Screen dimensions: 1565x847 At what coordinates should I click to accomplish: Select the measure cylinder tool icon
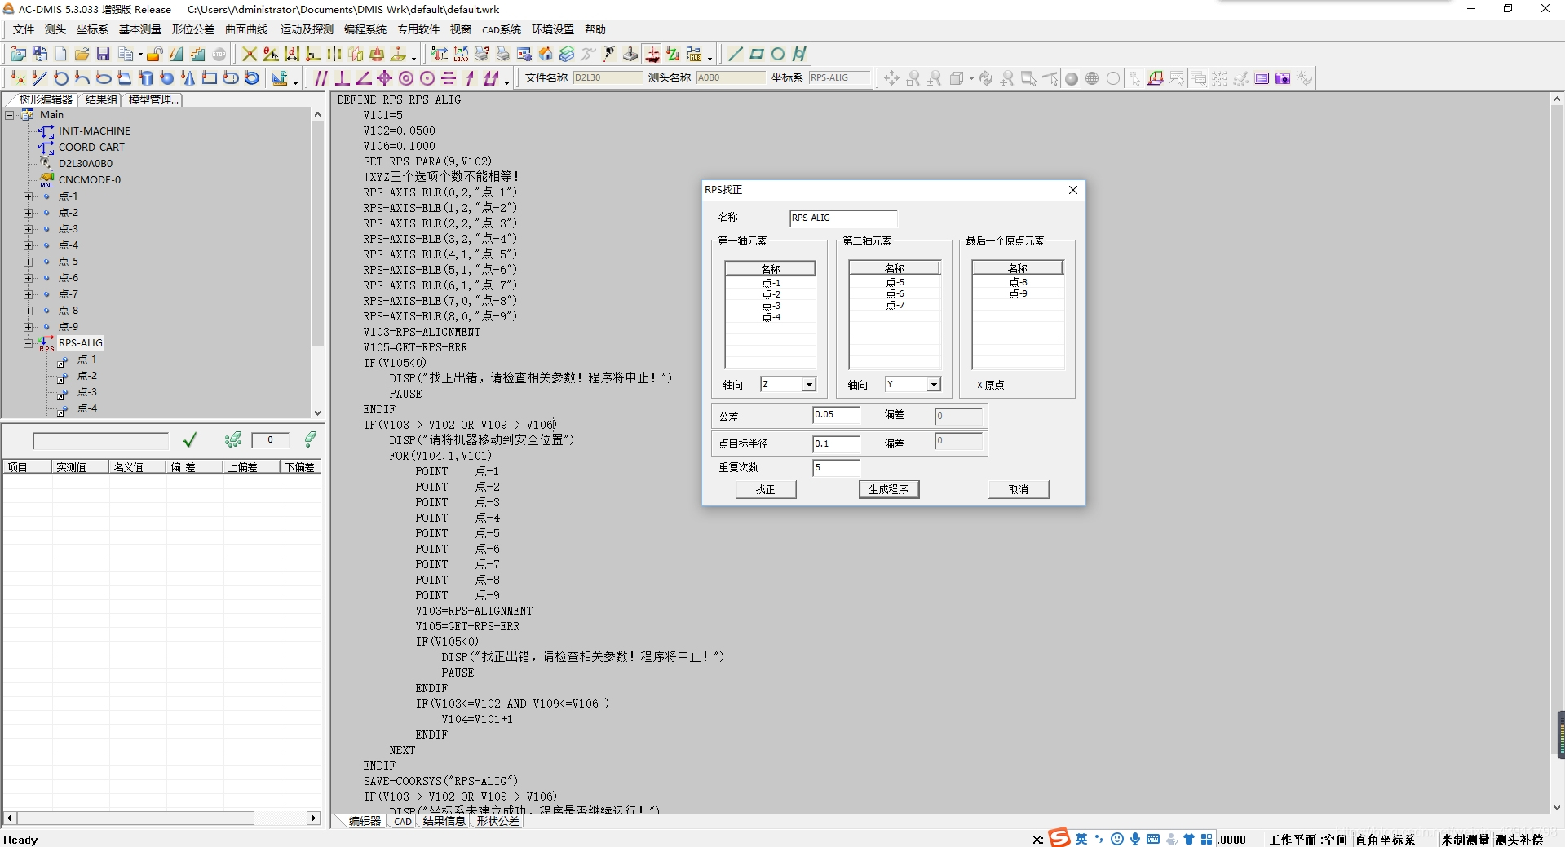click(145, 78)
